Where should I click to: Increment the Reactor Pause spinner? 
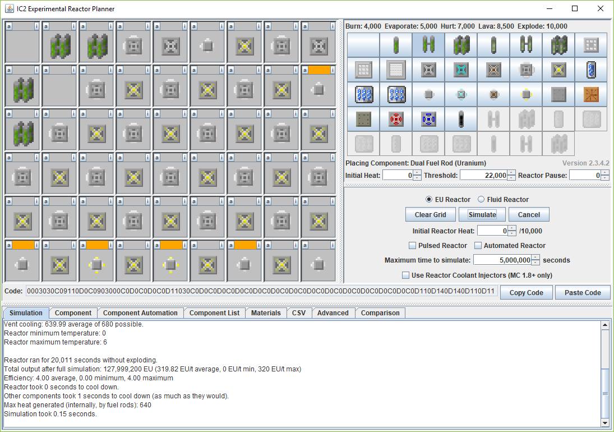pos(605,173)
